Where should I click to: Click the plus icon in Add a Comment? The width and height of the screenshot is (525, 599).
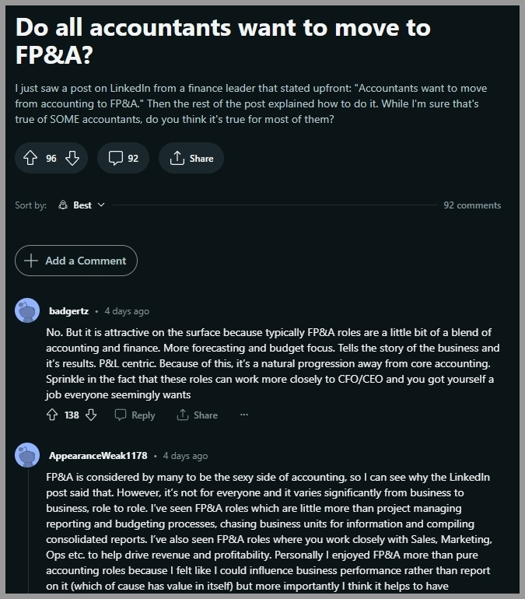(x=31, y=261)
